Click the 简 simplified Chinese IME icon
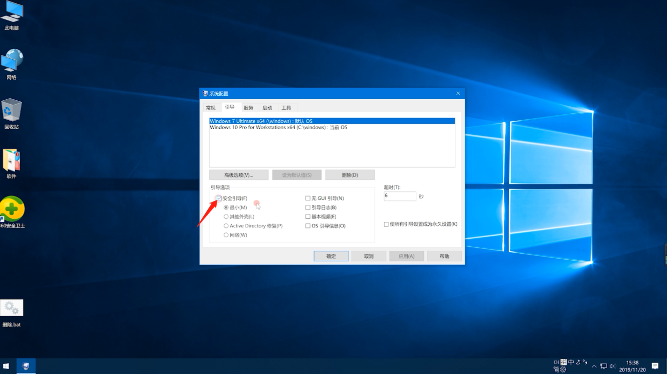The height and width of the screenshot is (374, 667). 556,370
